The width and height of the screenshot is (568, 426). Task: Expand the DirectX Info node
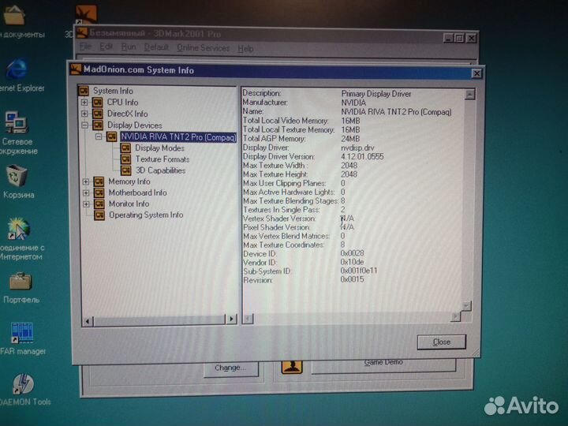click(x=84, y=114)
